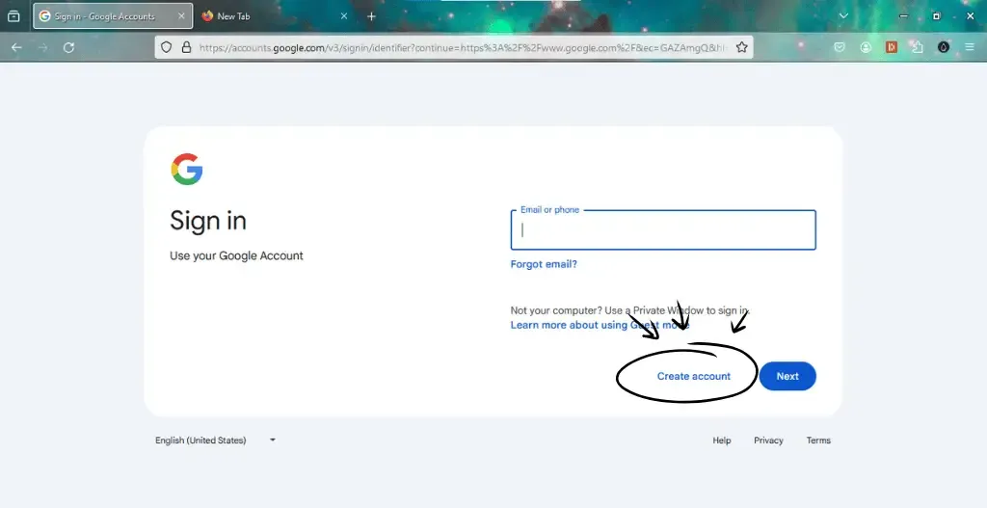Click the padlock site security icon
Screen dimensions: 987x508
click(186, 47)
